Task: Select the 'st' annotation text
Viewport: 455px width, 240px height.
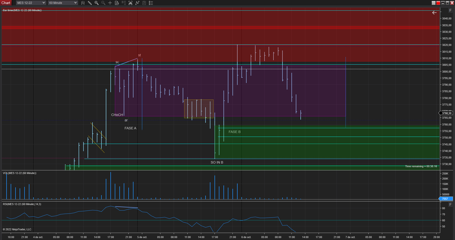Action: pos(140,55)
